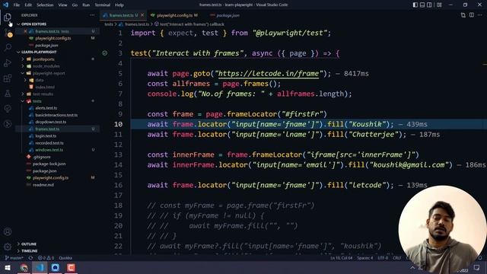Open the Terminal menu
487x274 pixels.
(103, 5)
